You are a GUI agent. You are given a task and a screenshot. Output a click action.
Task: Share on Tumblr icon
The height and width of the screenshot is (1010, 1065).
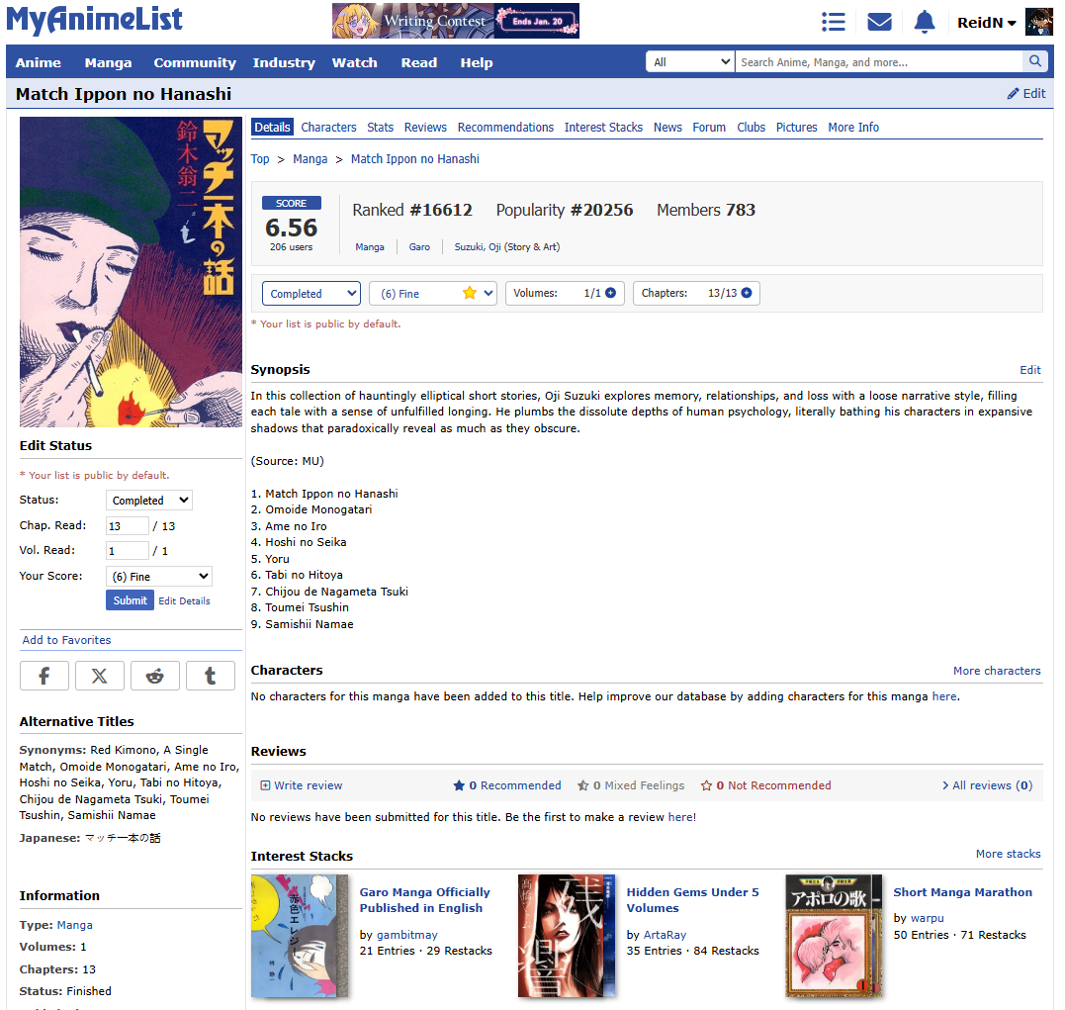(211, 676)
